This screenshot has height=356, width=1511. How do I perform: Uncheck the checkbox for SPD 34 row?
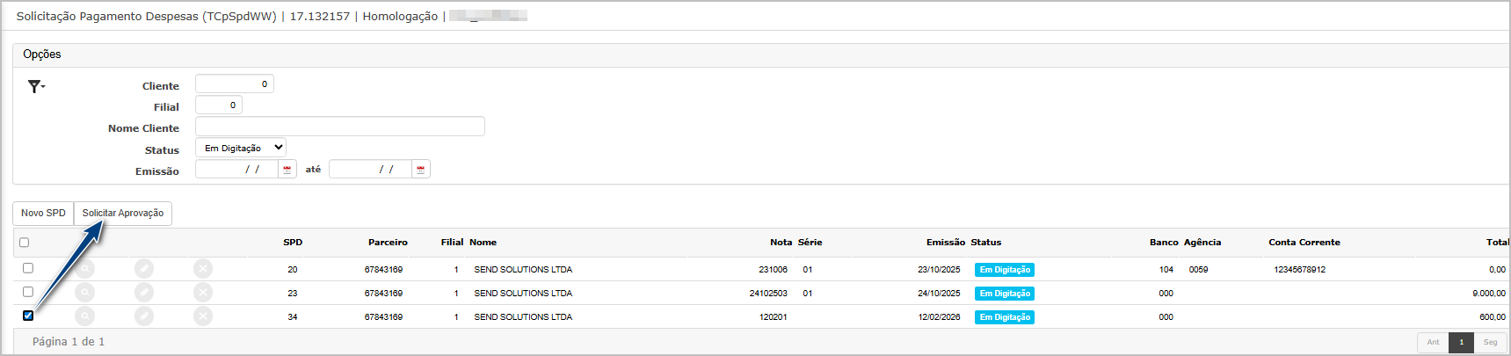click(28, 316)
